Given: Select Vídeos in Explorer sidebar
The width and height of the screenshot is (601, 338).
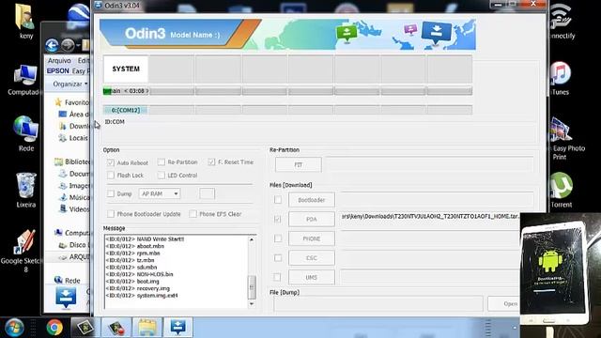Looking at the screenshot, I should click(74, 209).
